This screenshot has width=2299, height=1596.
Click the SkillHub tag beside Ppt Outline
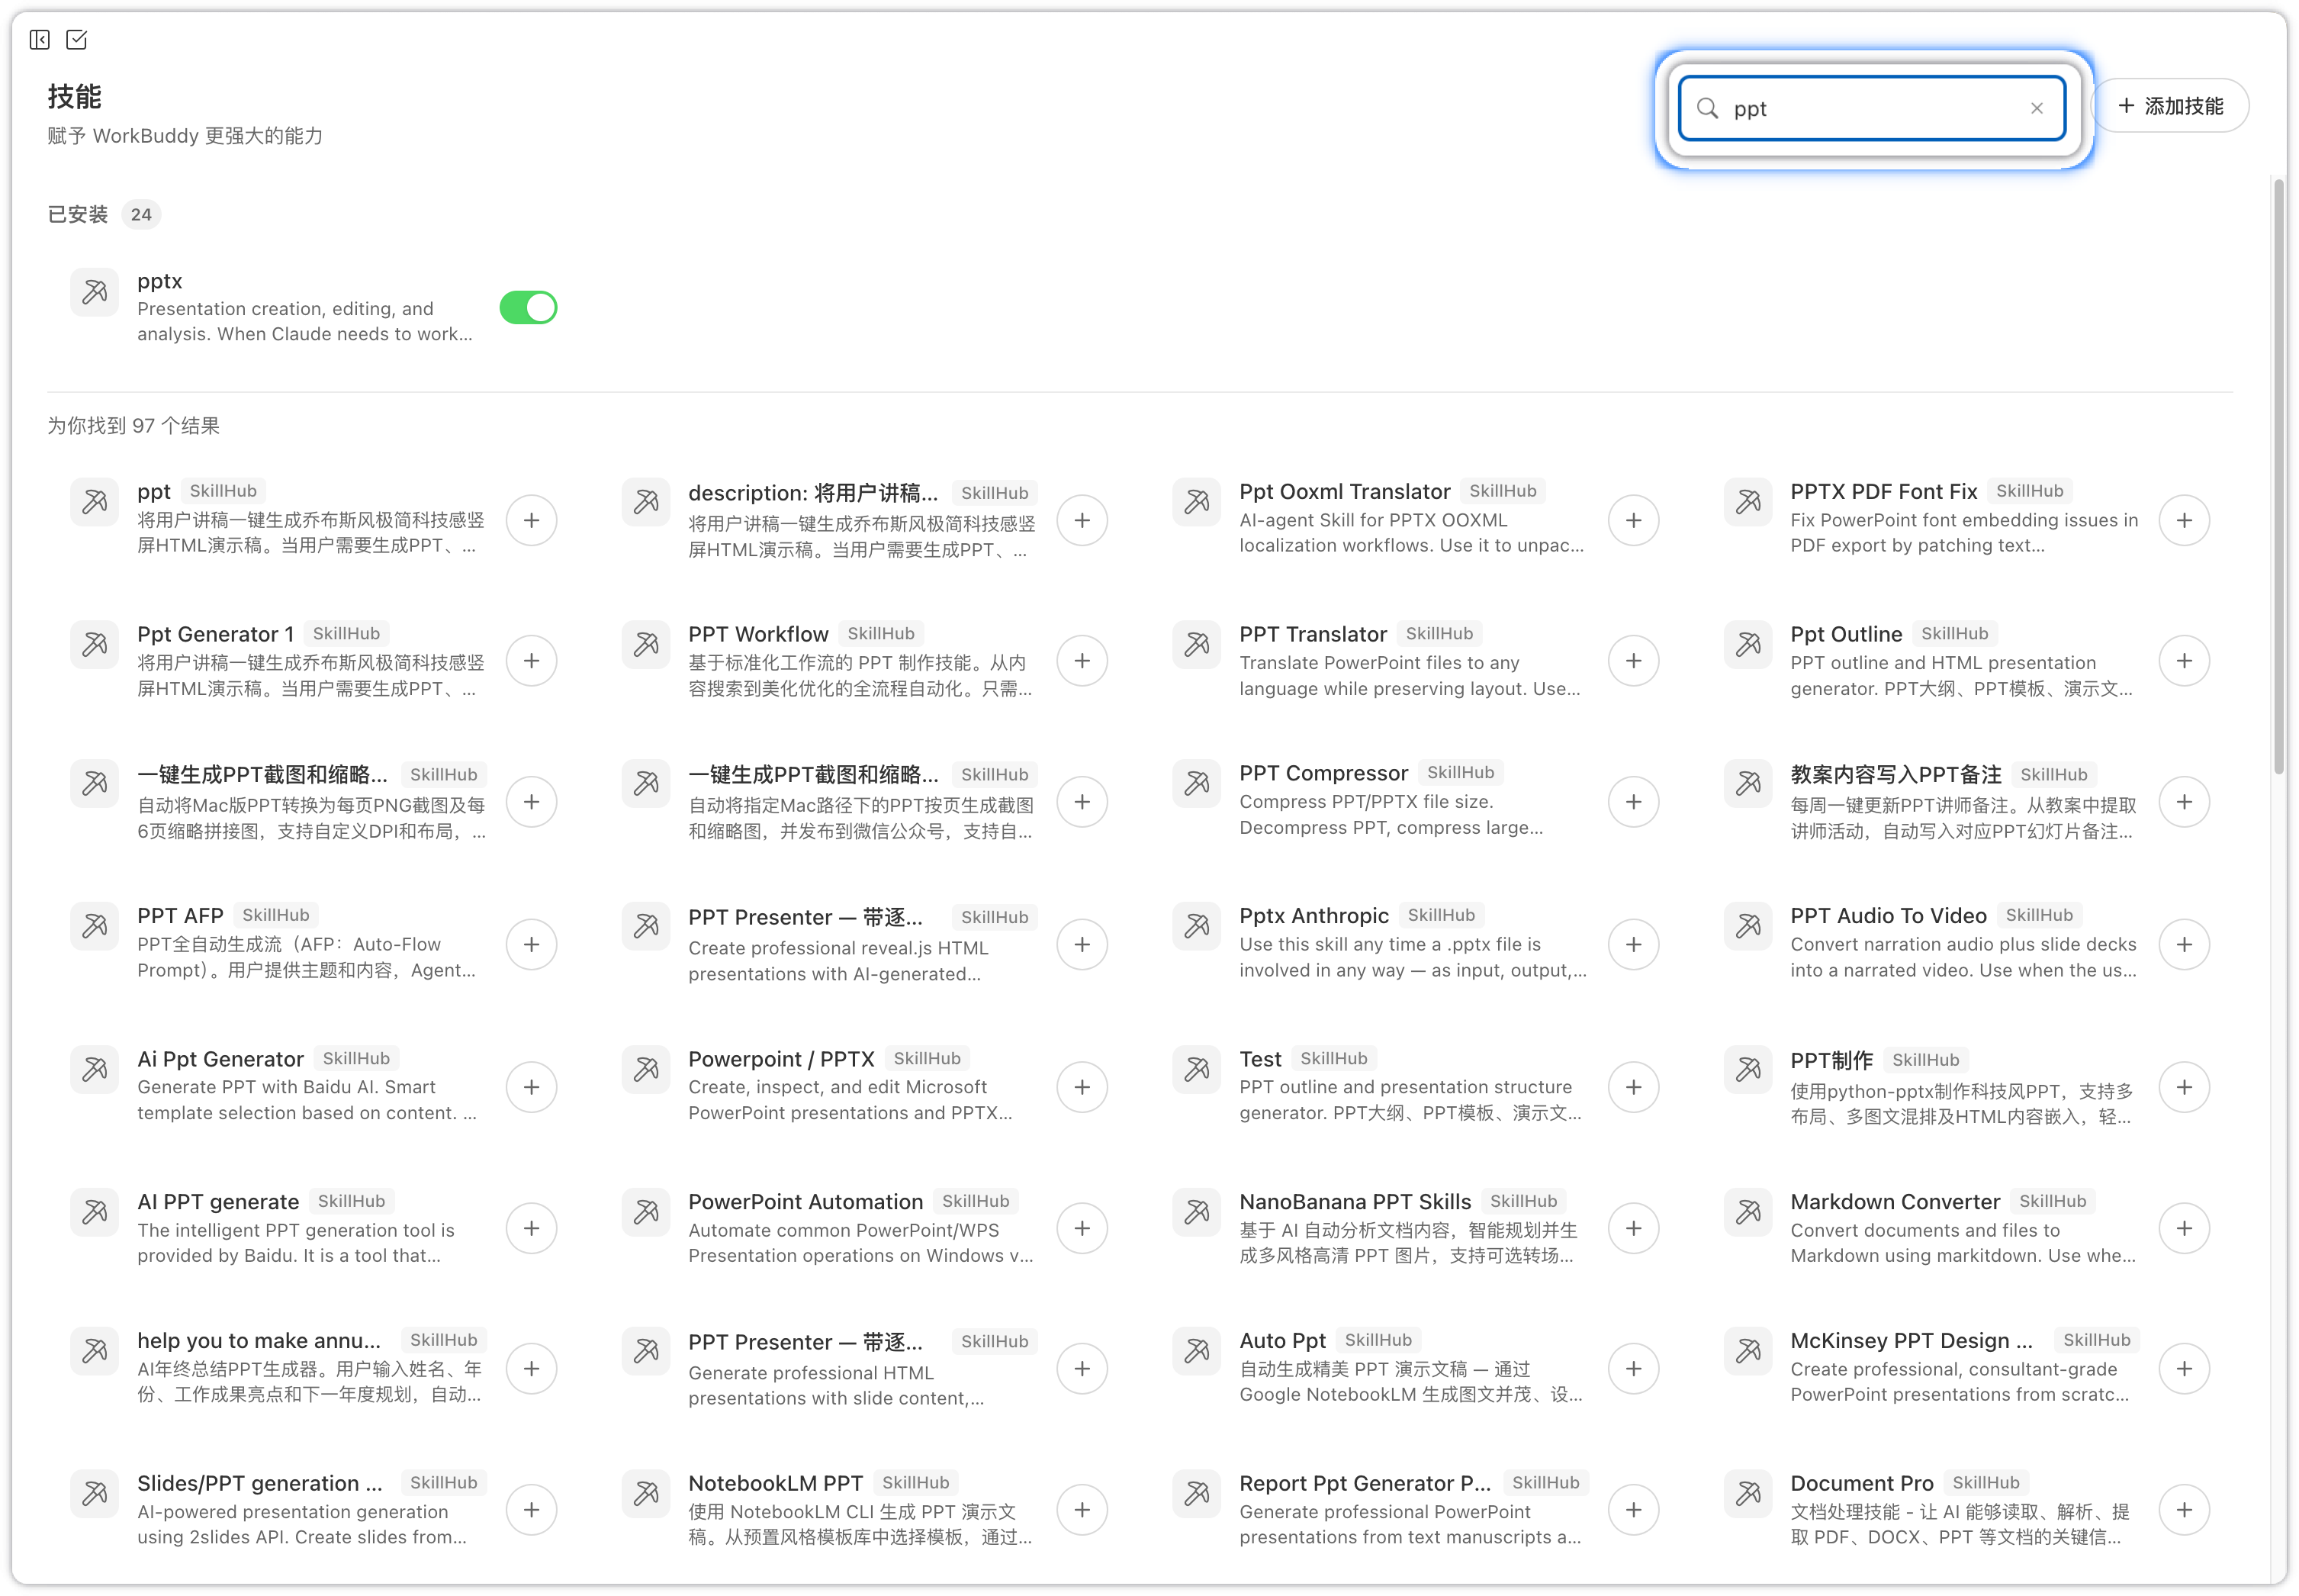(x=1954, y=634)
